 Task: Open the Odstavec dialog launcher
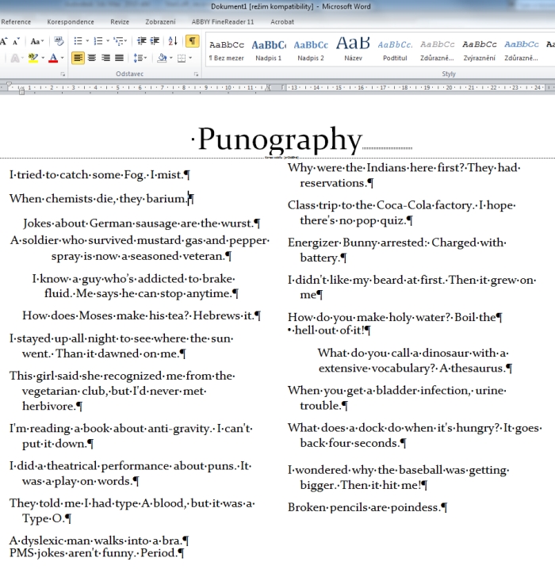point(197,74)
